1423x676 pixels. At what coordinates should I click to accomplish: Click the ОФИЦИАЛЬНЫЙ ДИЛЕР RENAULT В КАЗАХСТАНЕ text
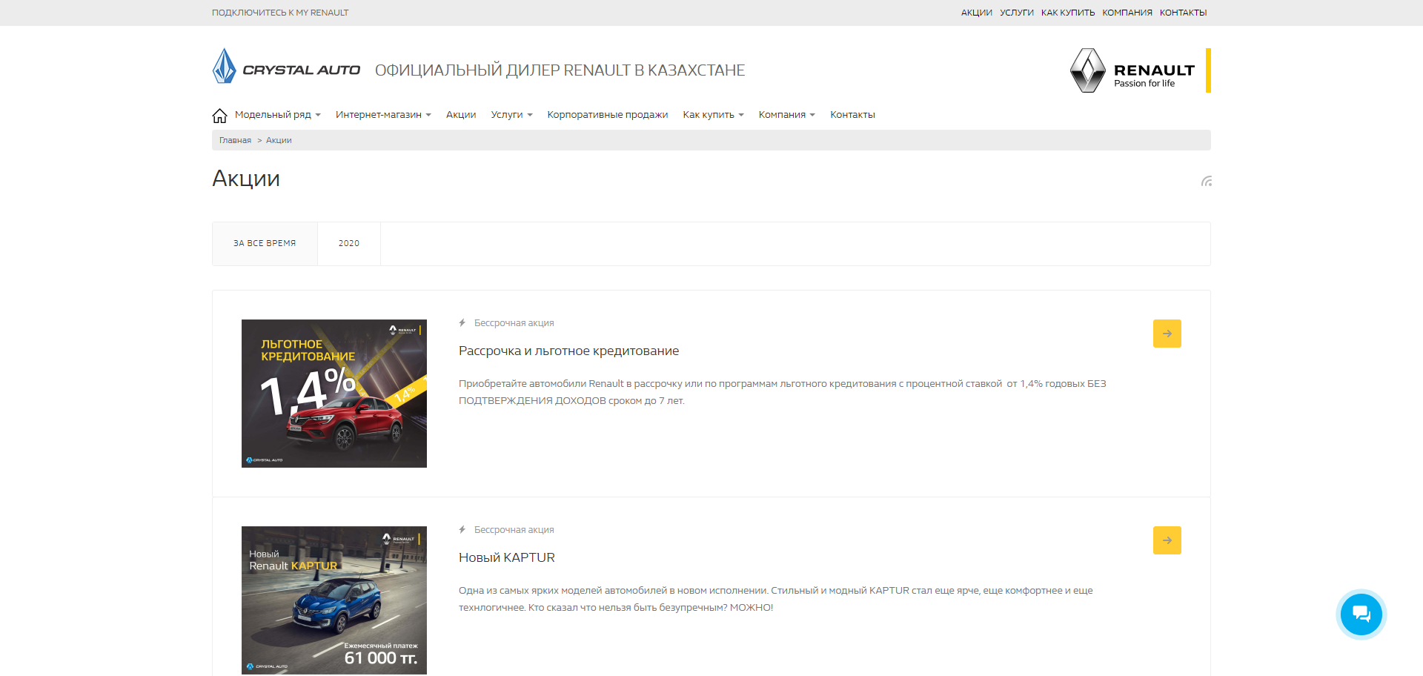pyautogui.click(x=560, y=70)
